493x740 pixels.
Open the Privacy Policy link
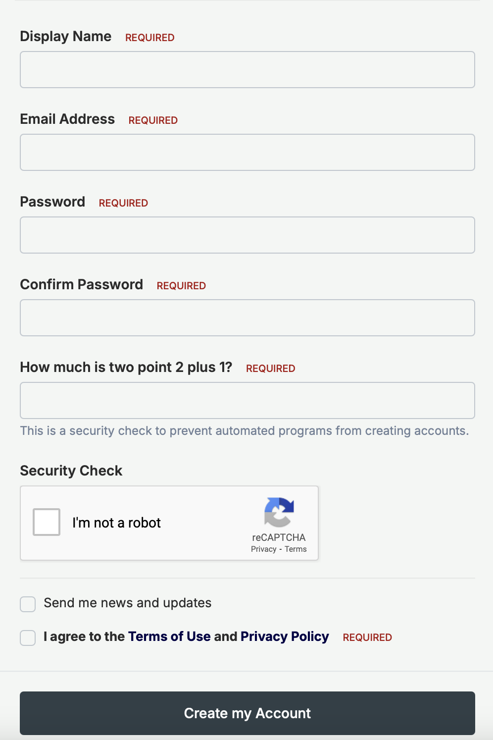coord(285,636)
